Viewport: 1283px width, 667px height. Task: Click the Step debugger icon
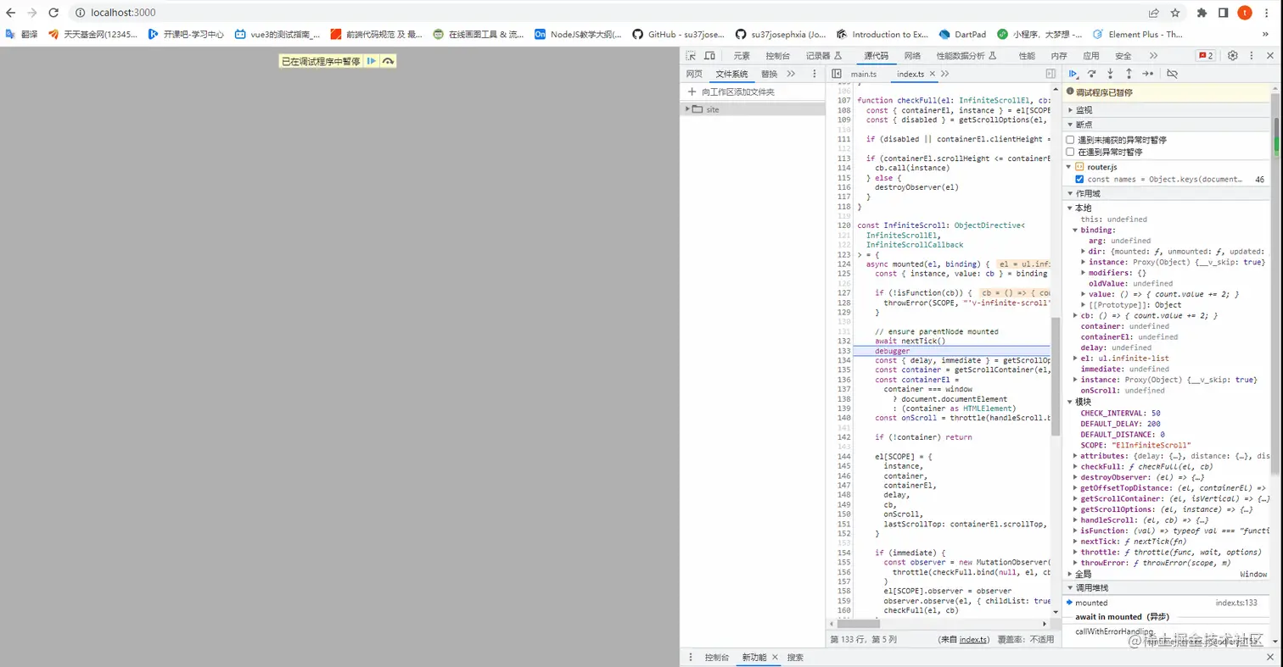(x=1147, y=74)
